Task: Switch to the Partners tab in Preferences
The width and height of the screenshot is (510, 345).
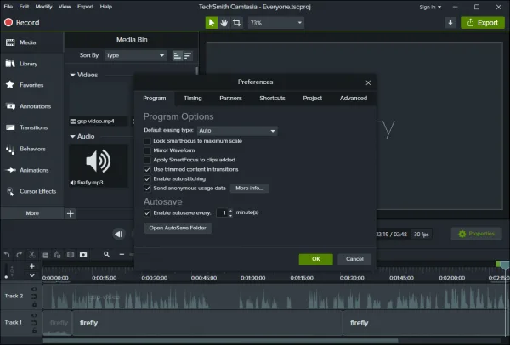Action: [230, 99]
